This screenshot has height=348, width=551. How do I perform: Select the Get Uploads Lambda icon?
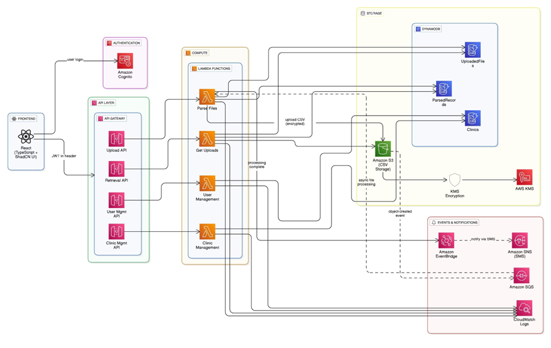tap(207, 139)
